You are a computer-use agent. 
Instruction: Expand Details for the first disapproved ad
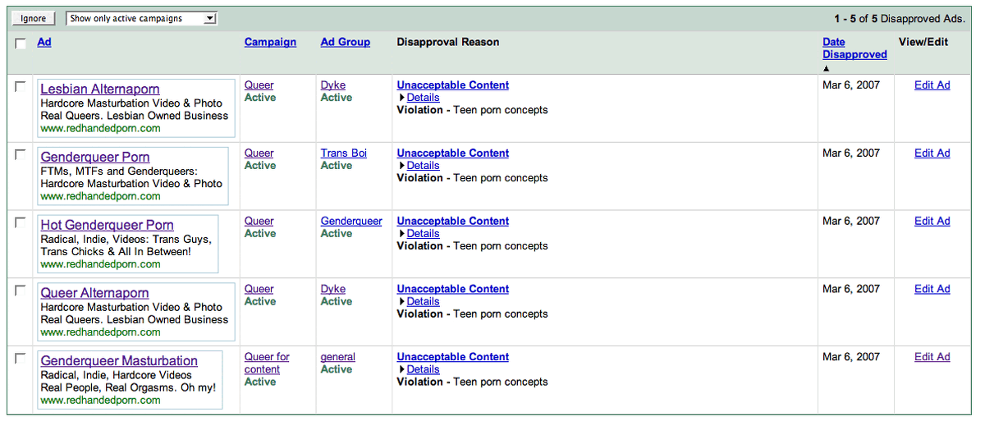point(423,98)
